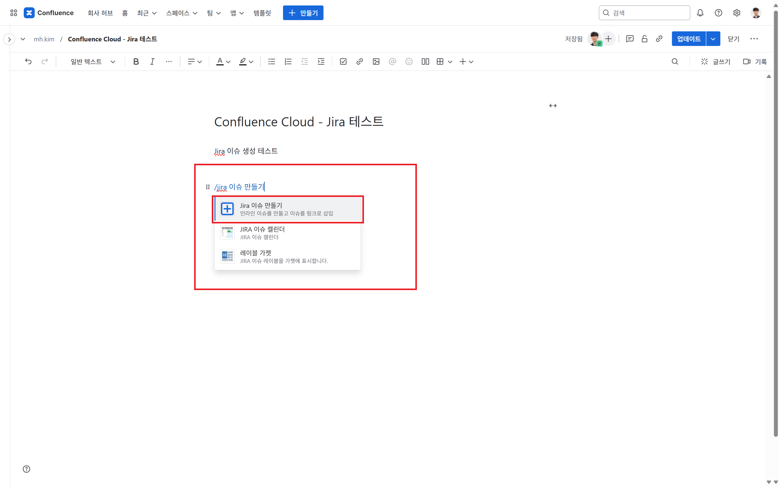The height and width of the screenshot is (487, 779).
Task: Open the insert elements plus dropdown
Action: coord(466,61)
